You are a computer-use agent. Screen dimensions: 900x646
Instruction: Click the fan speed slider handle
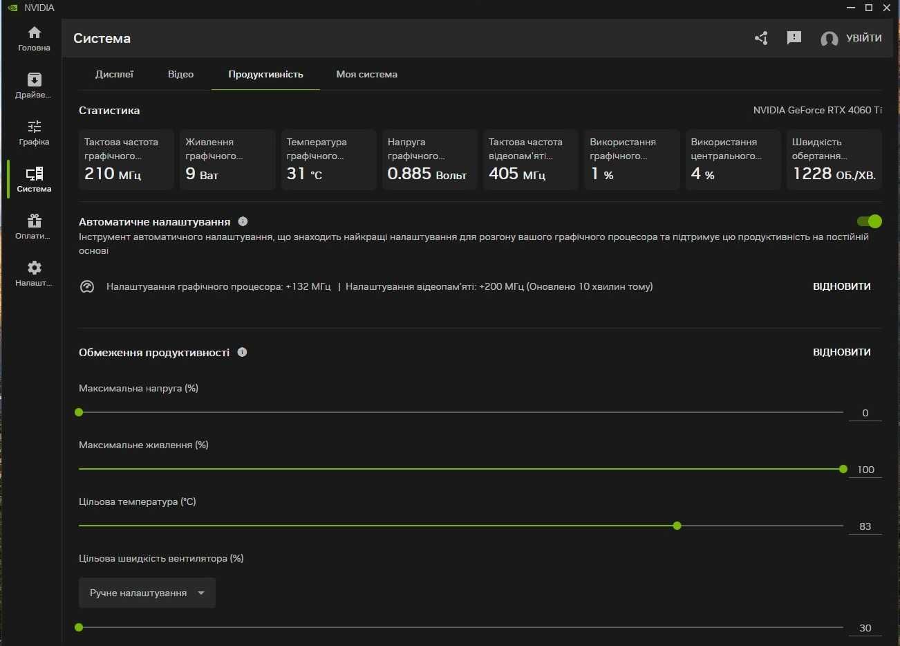[x=79, y=627]
